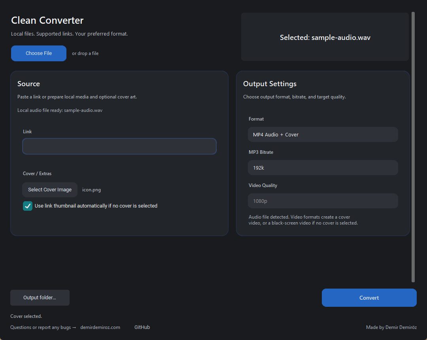Click the Output Settings heading
This screenshot has width=427, height=340.
[270, 84]
